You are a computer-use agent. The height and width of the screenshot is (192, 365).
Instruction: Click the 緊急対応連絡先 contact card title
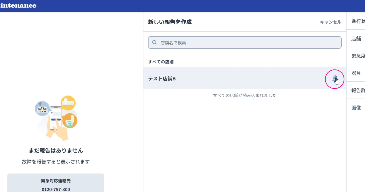56,181
